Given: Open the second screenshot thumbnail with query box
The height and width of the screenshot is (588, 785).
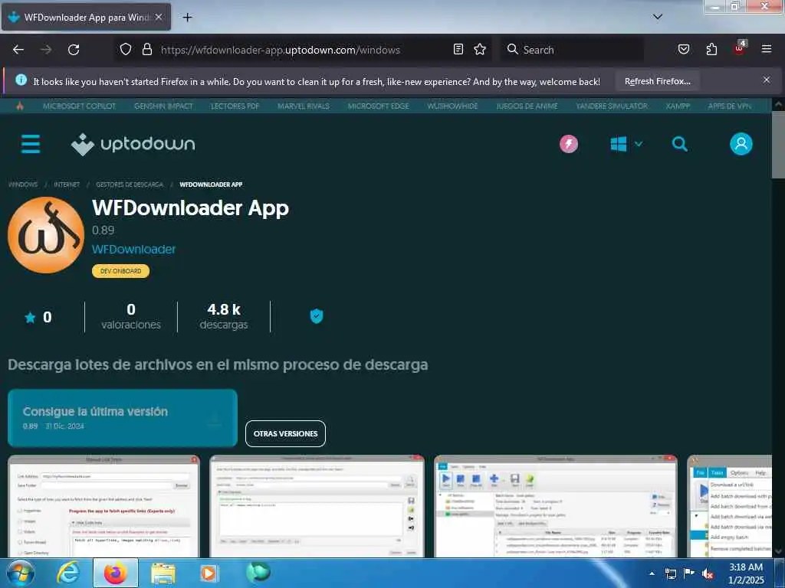Looking at the screenshot, I should tap(317, 506).
